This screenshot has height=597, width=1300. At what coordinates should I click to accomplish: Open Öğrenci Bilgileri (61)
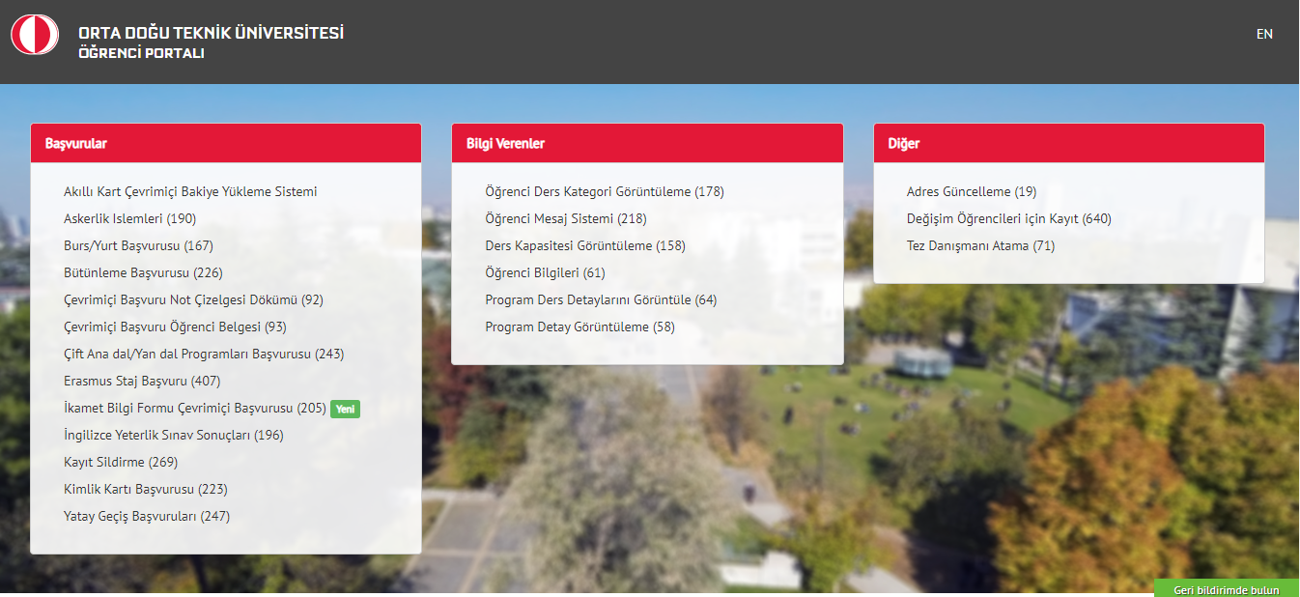[x=545, y=273]
